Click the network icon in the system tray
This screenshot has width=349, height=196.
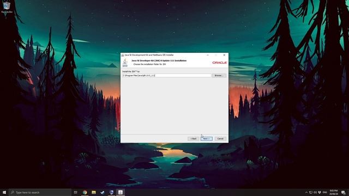tap(311, 192)
